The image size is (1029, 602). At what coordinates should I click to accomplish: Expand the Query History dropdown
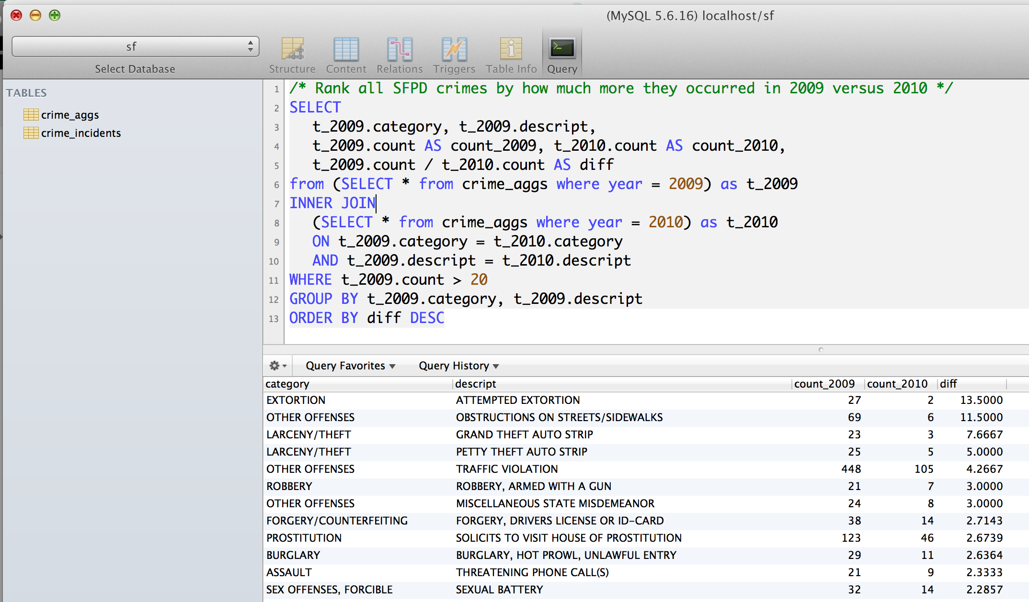pyautogui.click(x=457, y=366)
